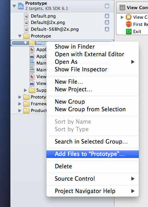Expand the Frameworks group triangle
Viewport: 148px width, 207px height.
pyautogui.click(x=20, y=104)
